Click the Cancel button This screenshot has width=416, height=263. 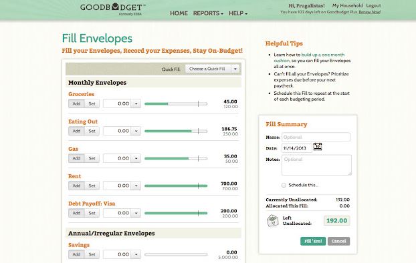pos(338,241)
